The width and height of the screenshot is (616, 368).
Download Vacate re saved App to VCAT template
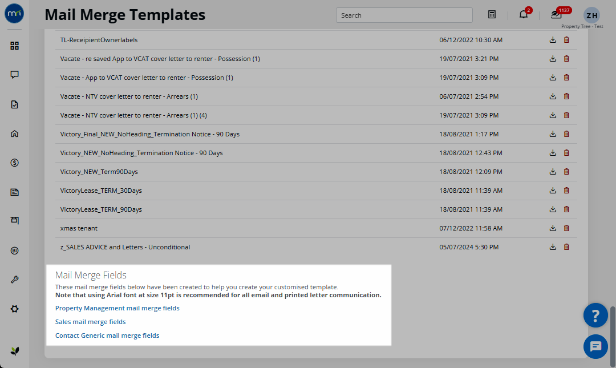553,59
